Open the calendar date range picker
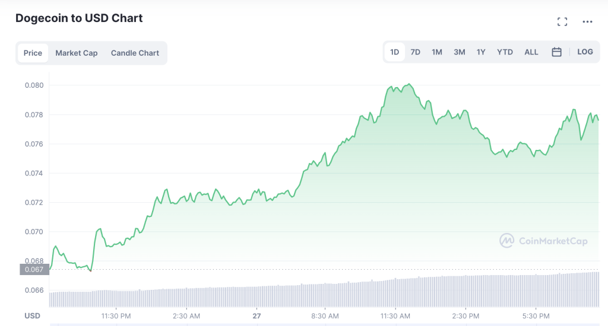Image resolution: width=608 pixels, height=326 pixels. click(556, 52)
